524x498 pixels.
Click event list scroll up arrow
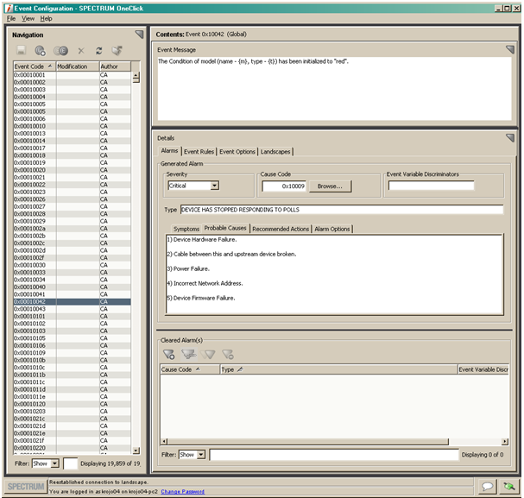(136, 75)
